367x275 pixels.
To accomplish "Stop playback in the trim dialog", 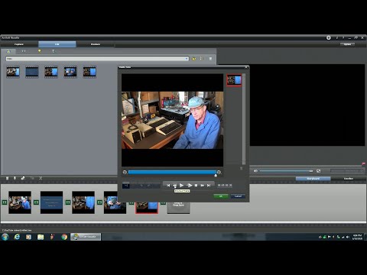I will 196,186.
